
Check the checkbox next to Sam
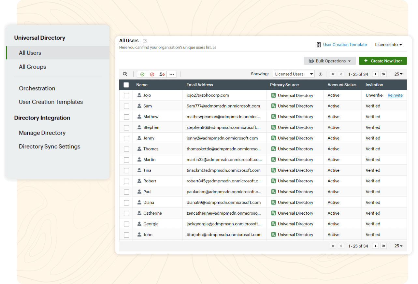126,106
